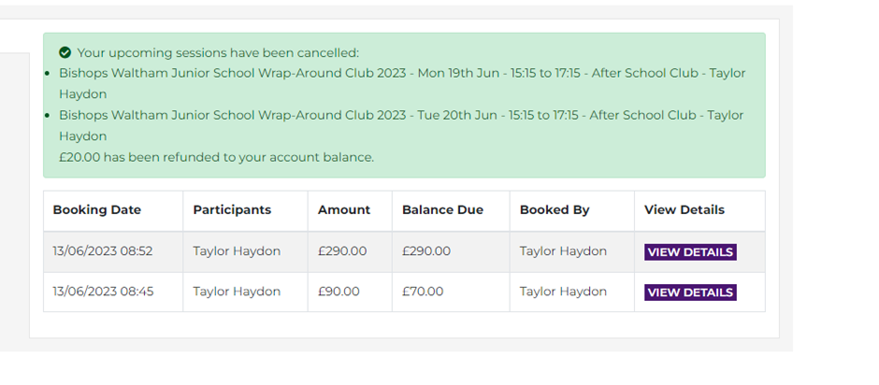Viewport: 879px width, 385px height.
Task: Click the £290.00 value under Balance Due
Action: (x=426, y=251)
